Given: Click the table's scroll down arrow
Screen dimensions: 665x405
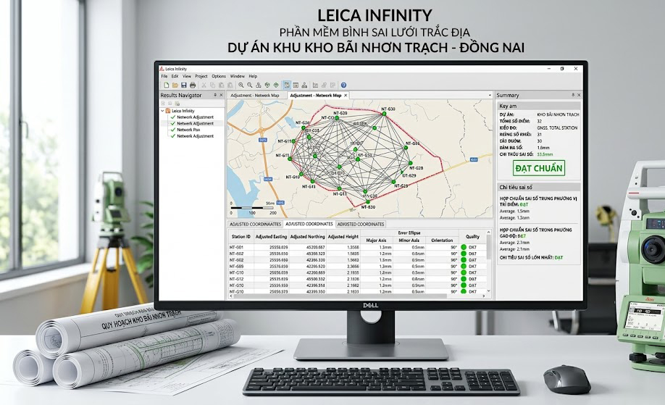Looking at the screenshot, I should (x=488, y=291).
